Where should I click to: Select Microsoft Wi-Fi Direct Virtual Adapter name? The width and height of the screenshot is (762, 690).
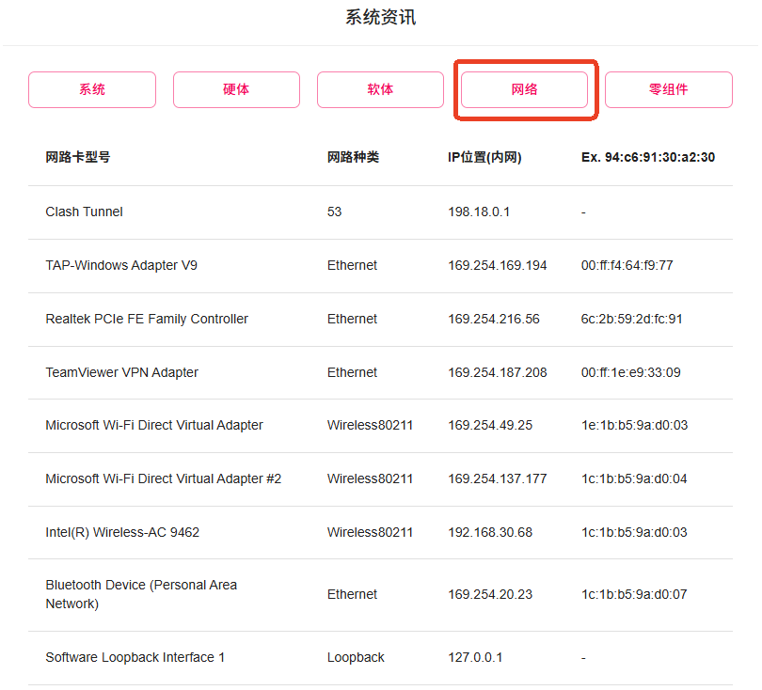pyautogui.click(x=154, y=425)
